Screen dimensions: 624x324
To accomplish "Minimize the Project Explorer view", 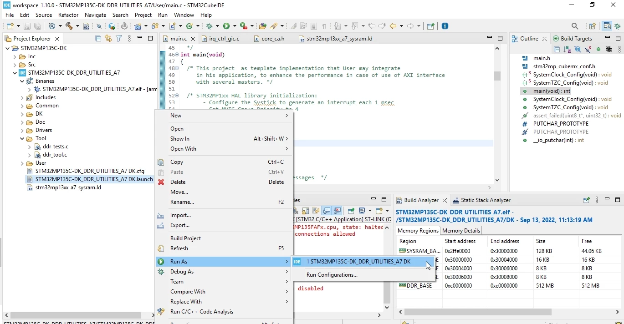I will pyautogui.click(x=140, y=38).
